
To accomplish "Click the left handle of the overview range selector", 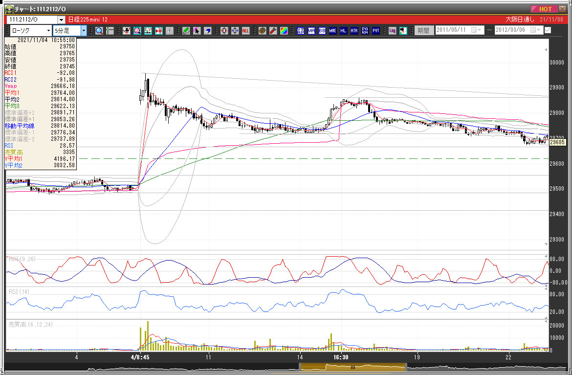I will (x=300, y=367).
